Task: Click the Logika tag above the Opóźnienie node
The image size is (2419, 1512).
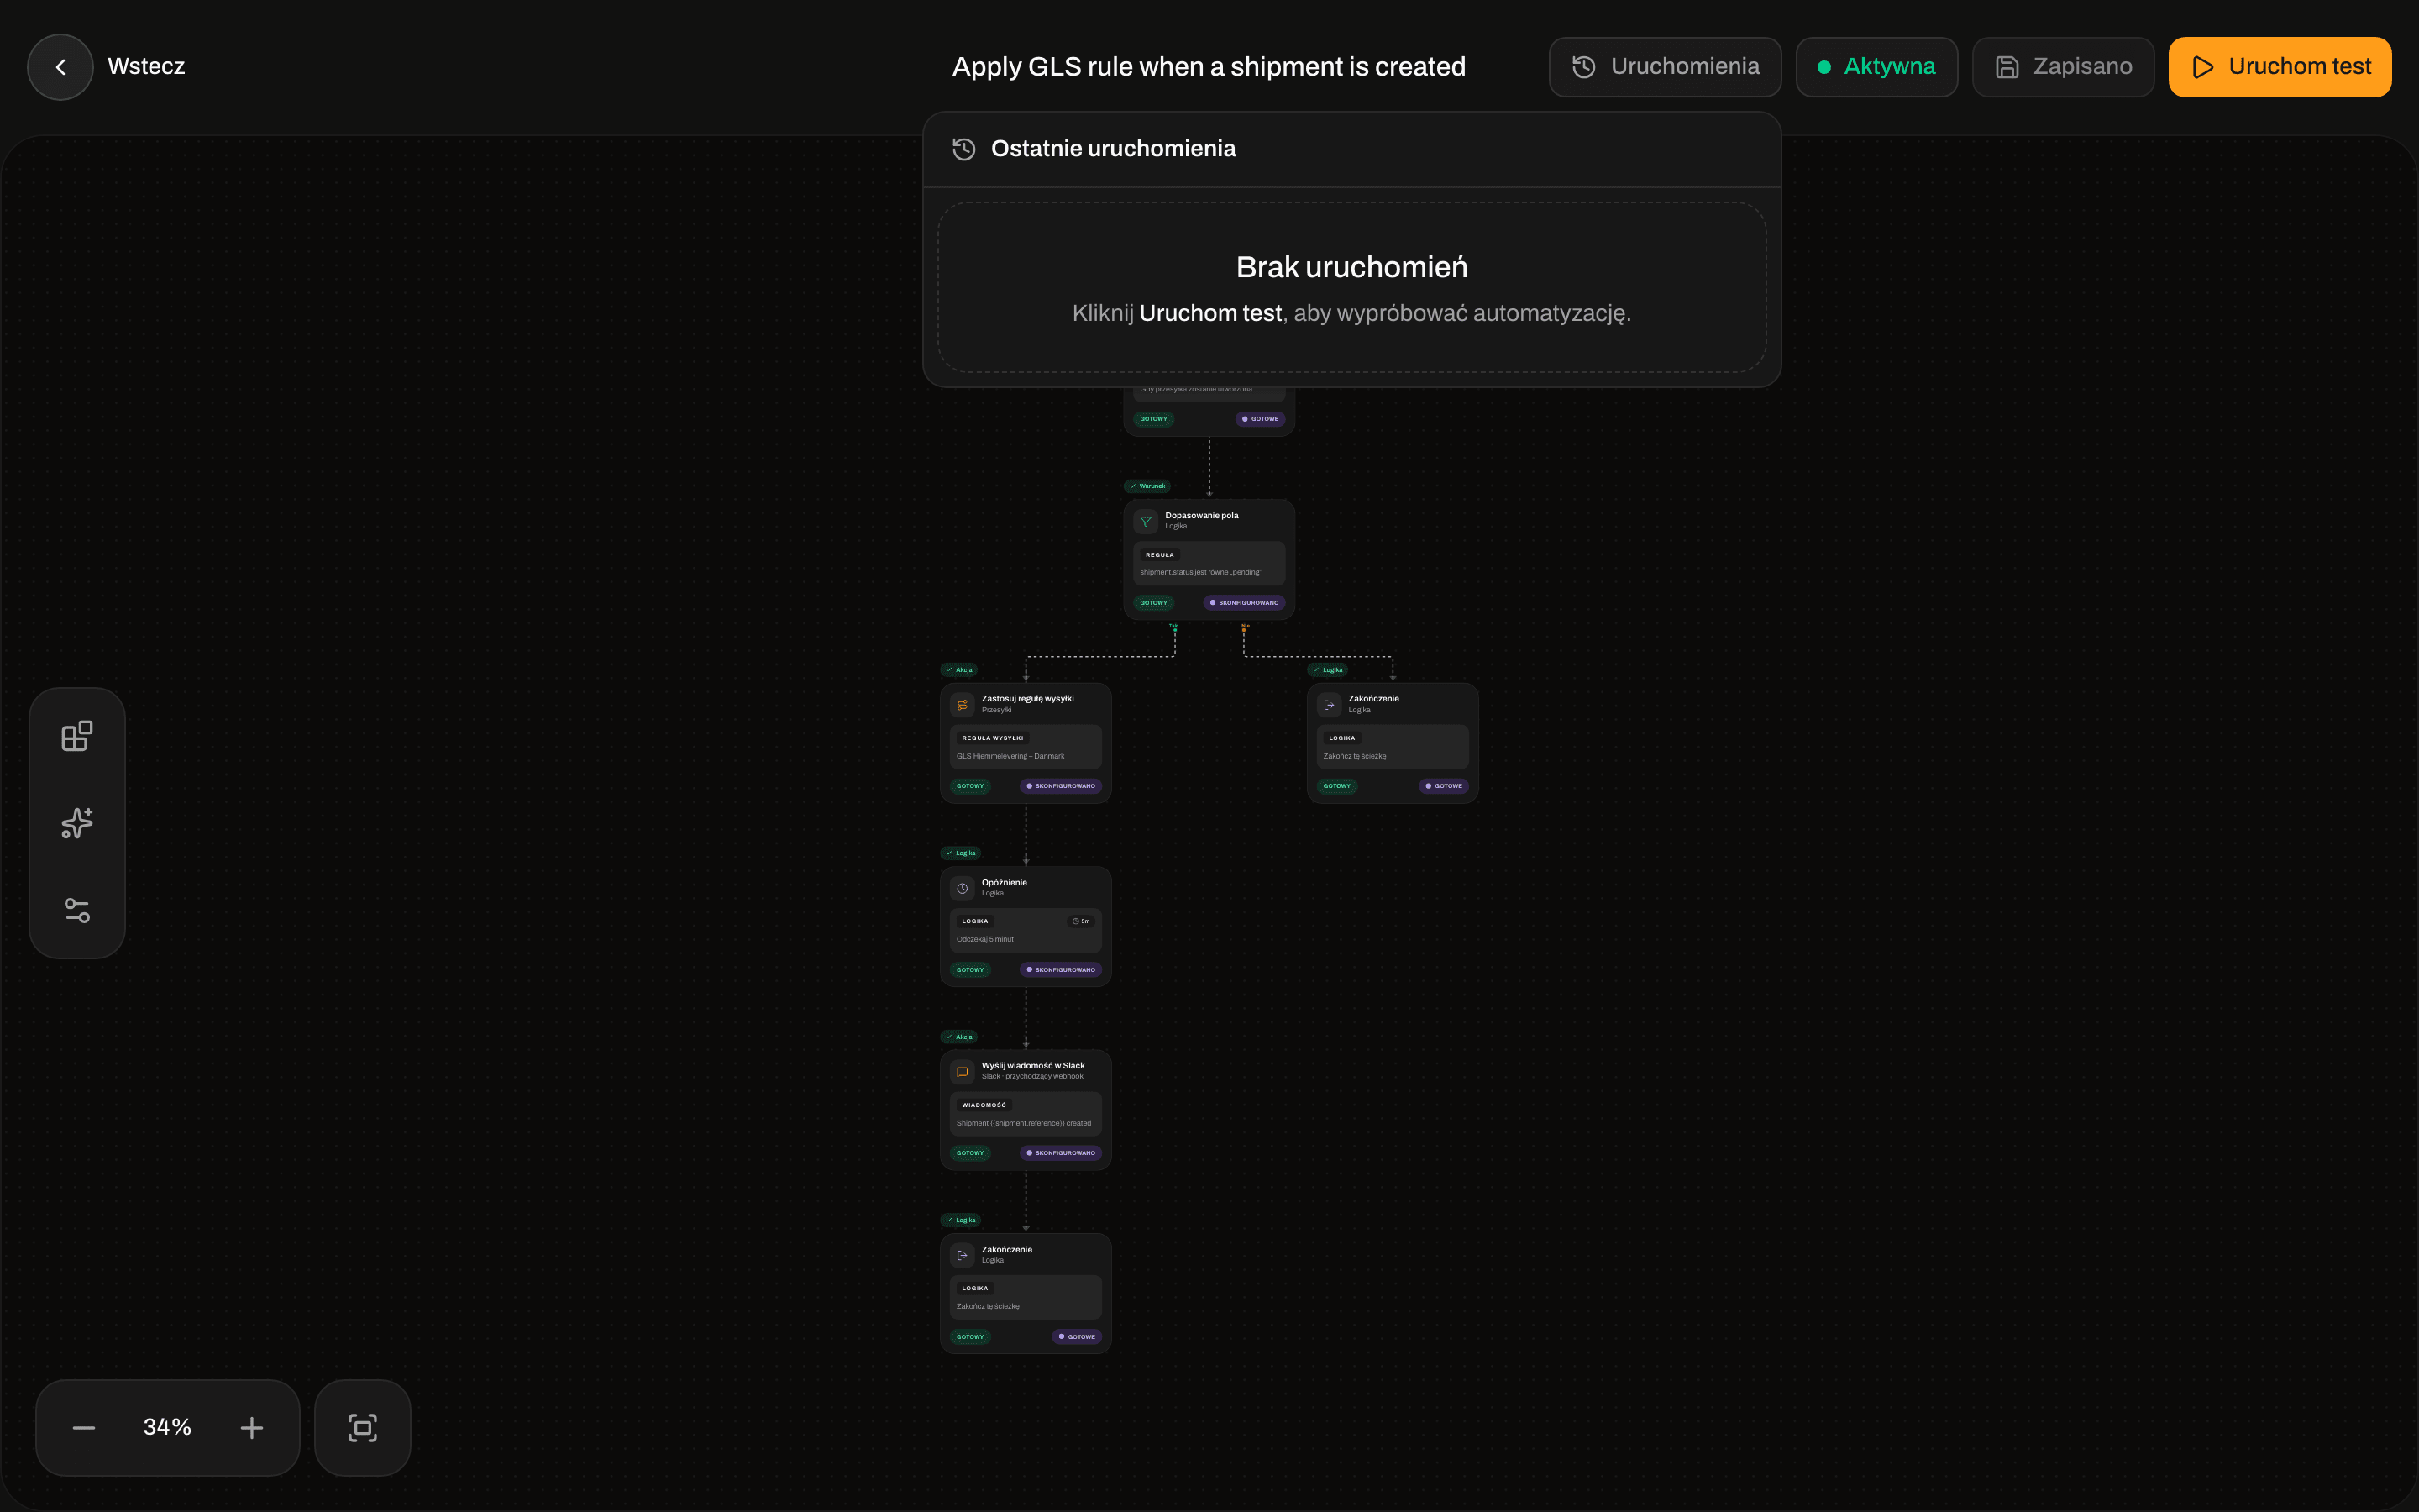Action: point(961,853)
